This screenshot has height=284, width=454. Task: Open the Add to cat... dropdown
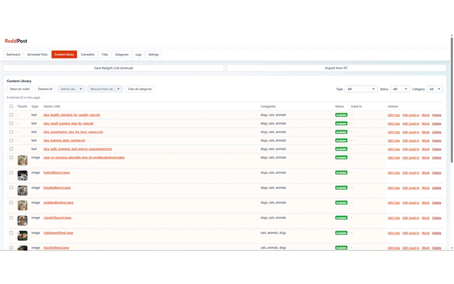coord(72,89)
